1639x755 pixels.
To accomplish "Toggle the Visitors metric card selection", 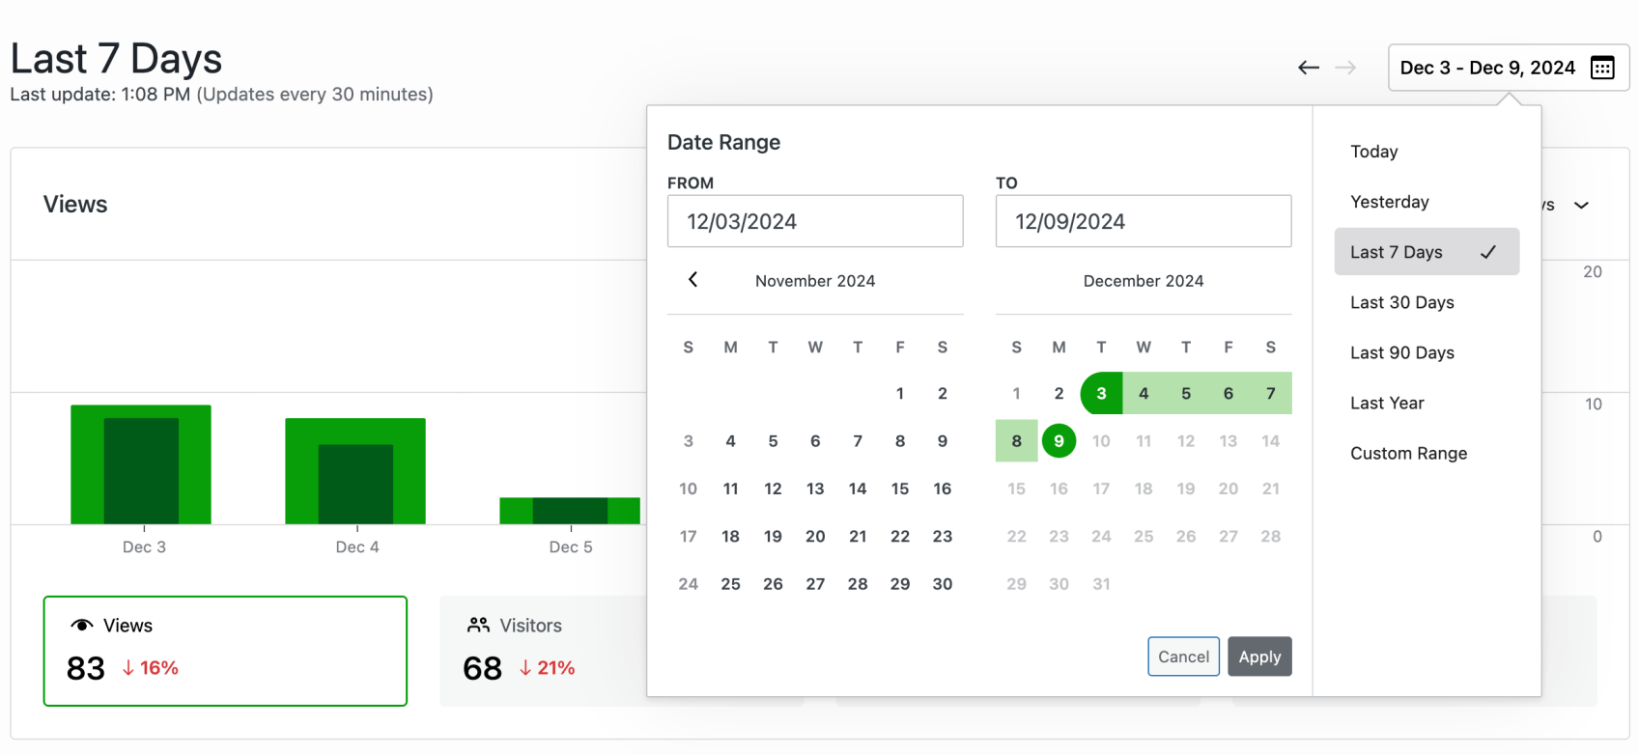I will (x=579, y=651).
